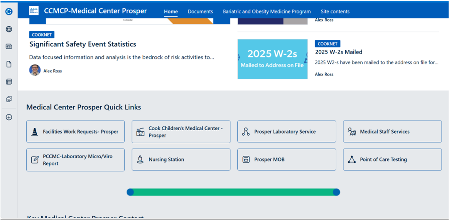
Task: Open the Documents navigation item
Action: pyautogui.click(x=201, y=12)
